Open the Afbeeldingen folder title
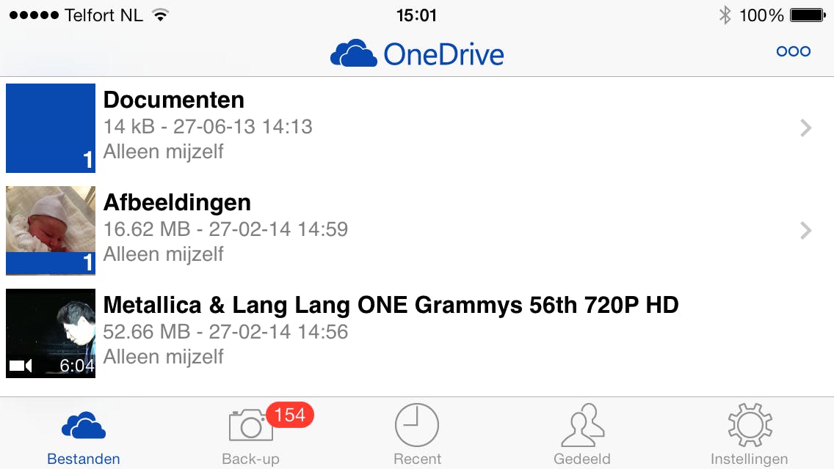Screen dimensions: 834x469 point(177,202)
